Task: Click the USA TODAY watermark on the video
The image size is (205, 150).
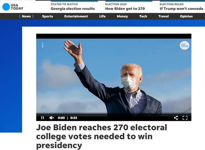Action: pyautogui.click(x=184, y=45)
